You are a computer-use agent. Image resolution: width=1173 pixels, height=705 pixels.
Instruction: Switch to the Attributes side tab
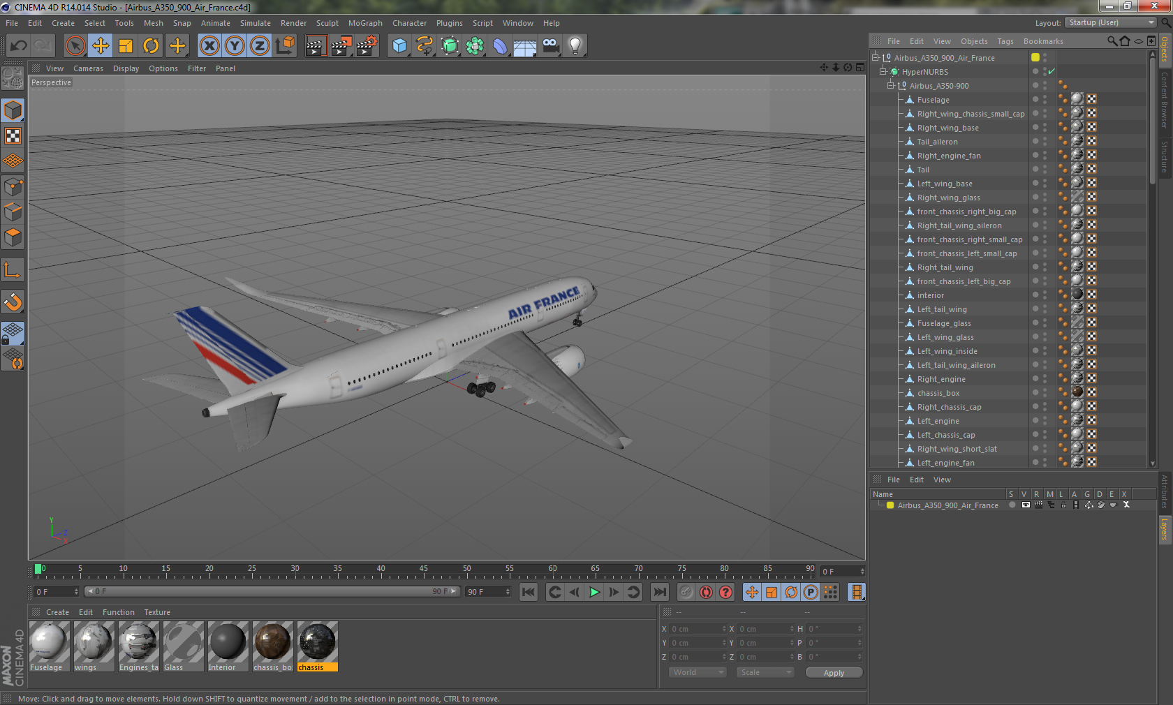1164,491
